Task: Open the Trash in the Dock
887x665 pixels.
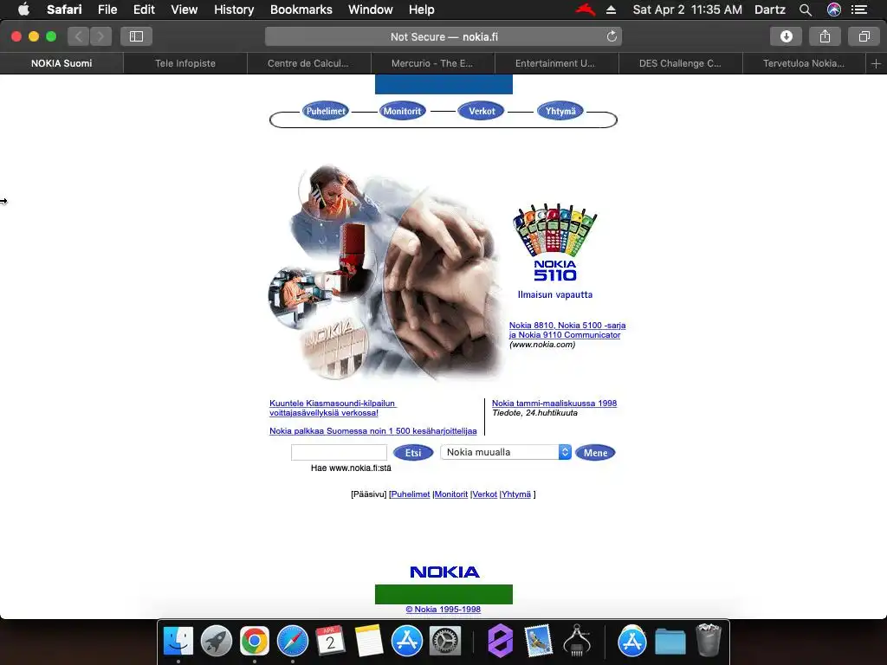Action: pyautogui.click(x=708, y=640)
